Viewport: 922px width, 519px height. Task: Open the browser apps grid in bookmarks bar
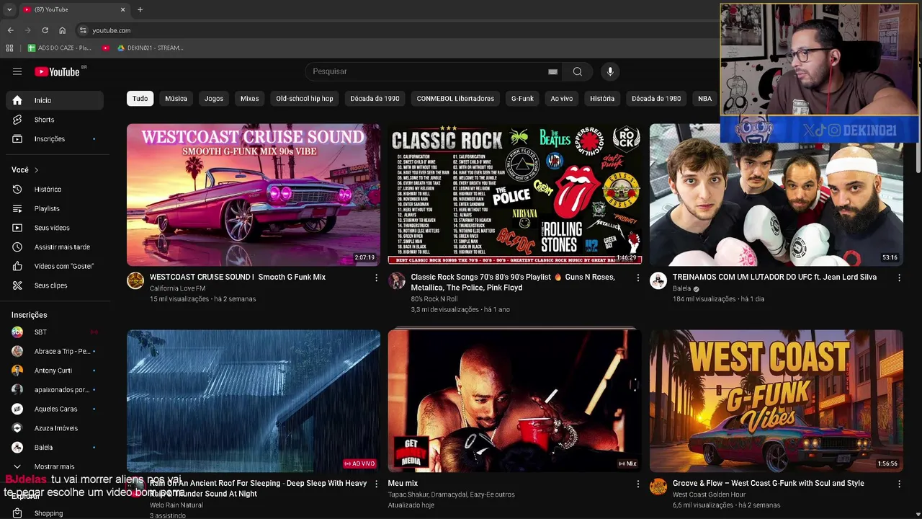9,48
